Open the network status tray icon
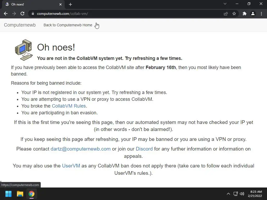 tap(235, 194)
